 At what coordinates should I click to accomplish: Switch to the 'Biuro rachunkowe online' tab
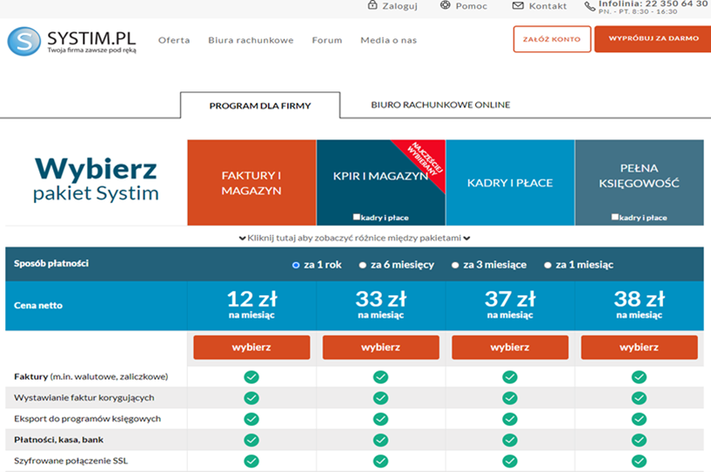(x=440, y=105)
